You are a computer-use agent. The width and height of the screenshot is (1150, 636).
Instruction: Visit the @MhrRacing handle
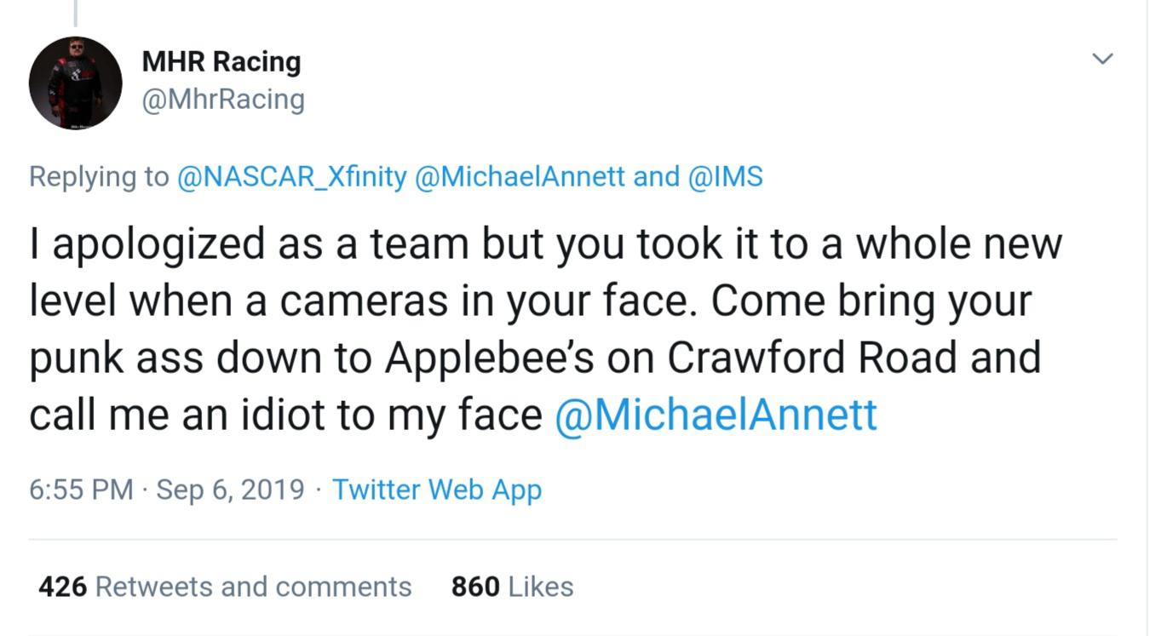click(222, 100)
